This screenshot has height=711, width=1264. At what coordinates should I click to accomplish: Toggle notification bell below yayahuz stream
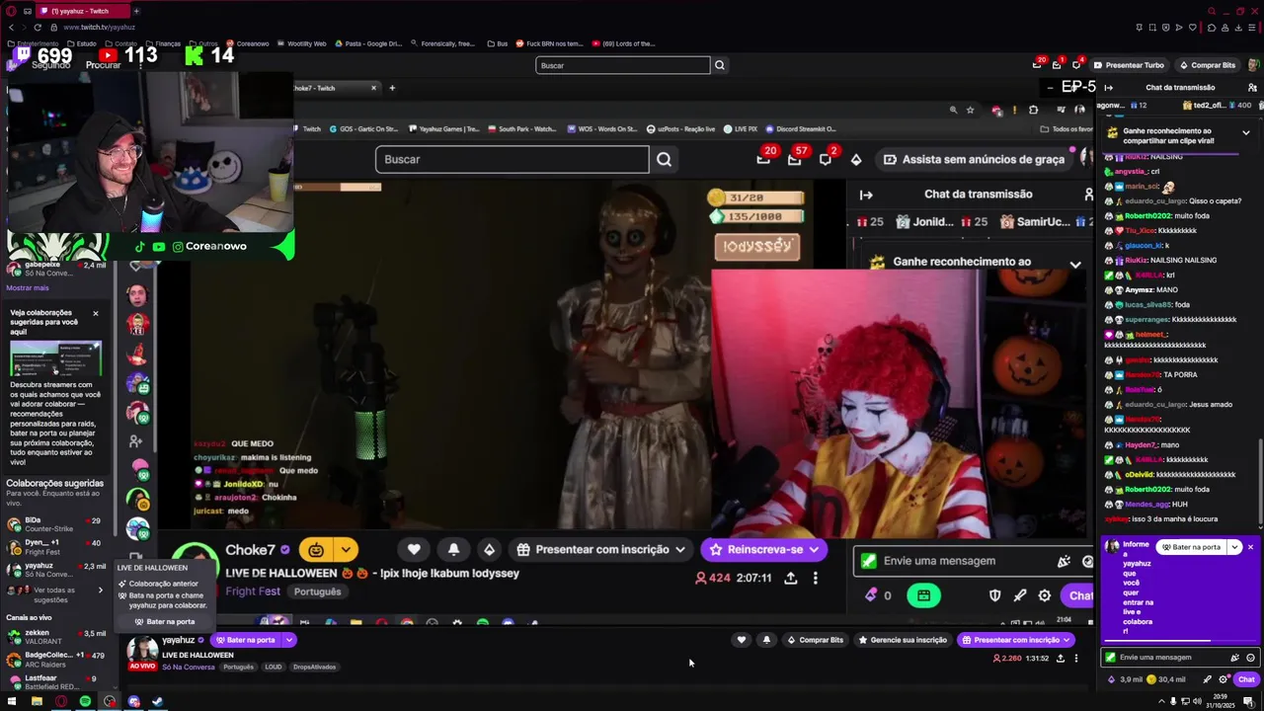(766, 640)
